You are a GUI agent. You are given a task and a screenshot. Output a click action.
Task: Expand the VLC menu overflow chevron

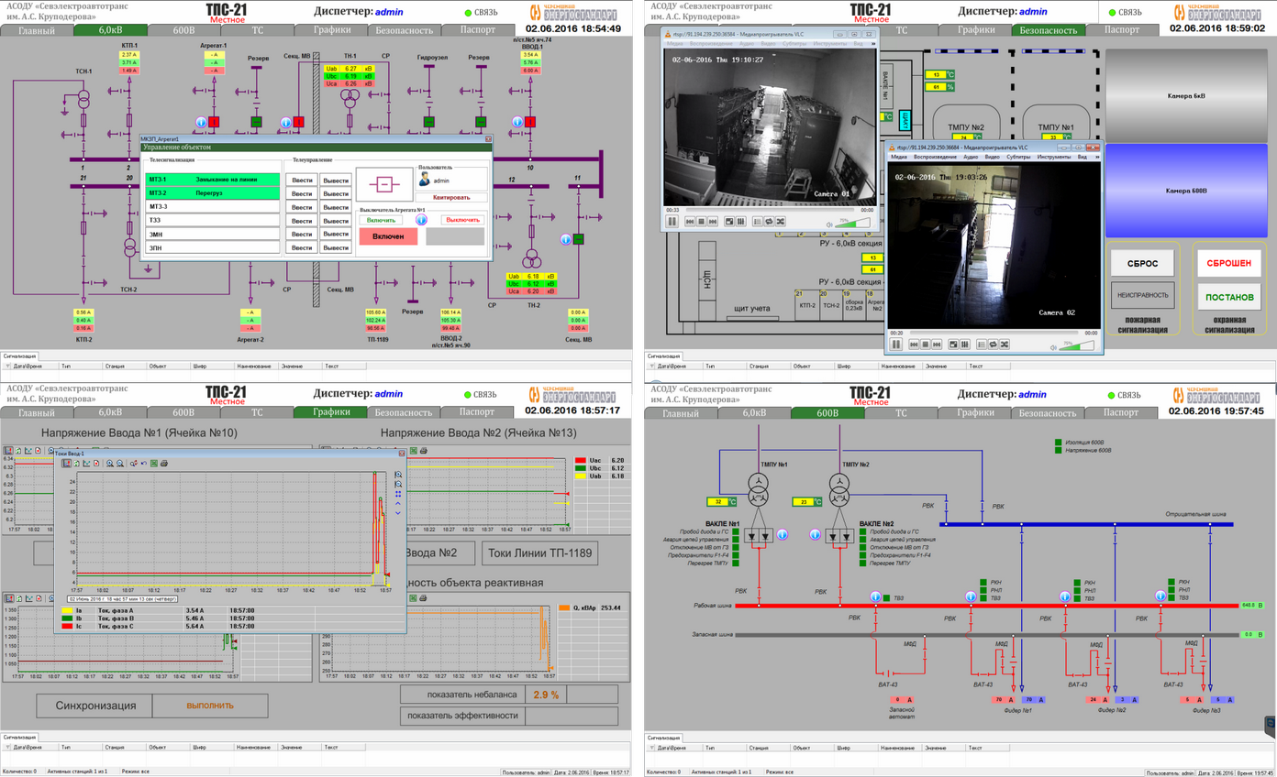(1097, 157)
